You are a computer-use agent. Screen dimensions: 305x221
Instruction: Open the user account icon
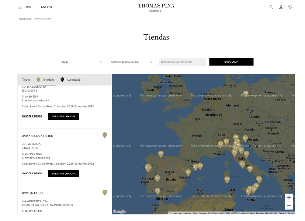(x=281, y=7)
